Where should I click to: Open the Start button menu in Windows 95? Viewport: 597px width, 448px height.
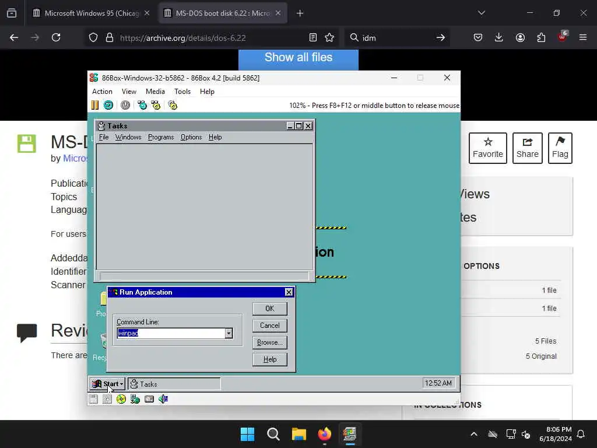point(108,384)
